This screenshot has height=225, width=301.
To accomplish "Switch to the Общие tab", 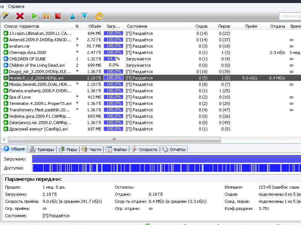I will 14,149.
